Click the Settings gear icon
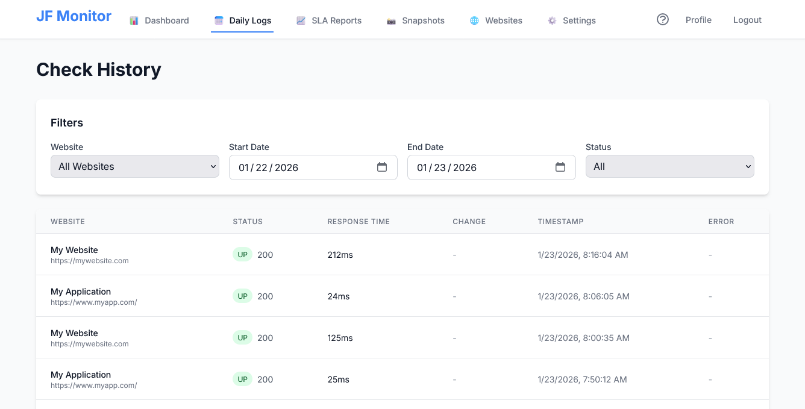Screen dimensions: 805x409 [552, 20]
